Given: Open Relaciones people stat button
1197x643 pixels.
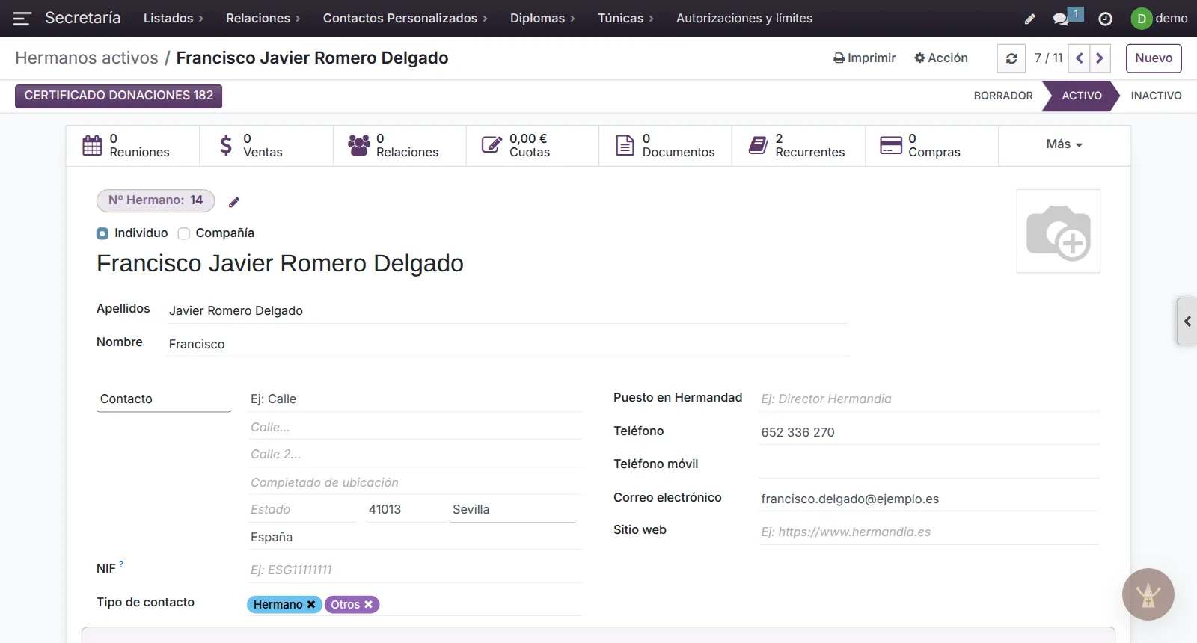Looking at the screenshot, I should 399,145.
